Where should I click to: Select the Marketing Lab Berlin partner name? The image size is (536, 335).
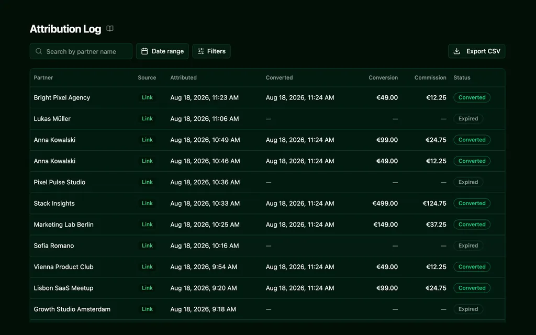click(63, 225)
